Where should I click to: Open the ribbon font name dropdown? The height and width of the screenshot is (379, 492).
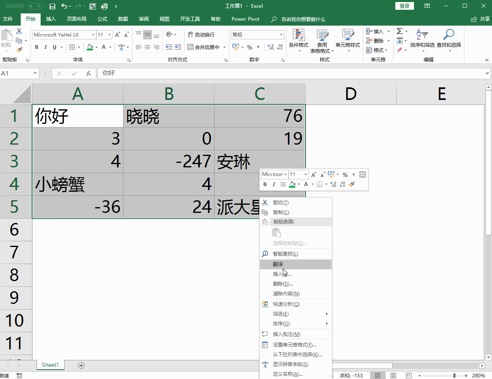93,35
